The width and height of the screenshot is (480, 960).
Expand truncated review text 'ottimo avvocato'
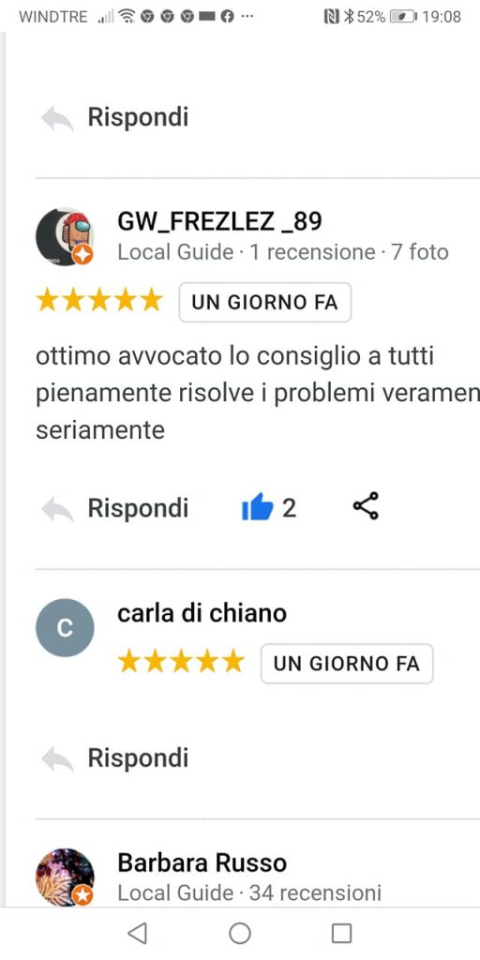(258, 394)
